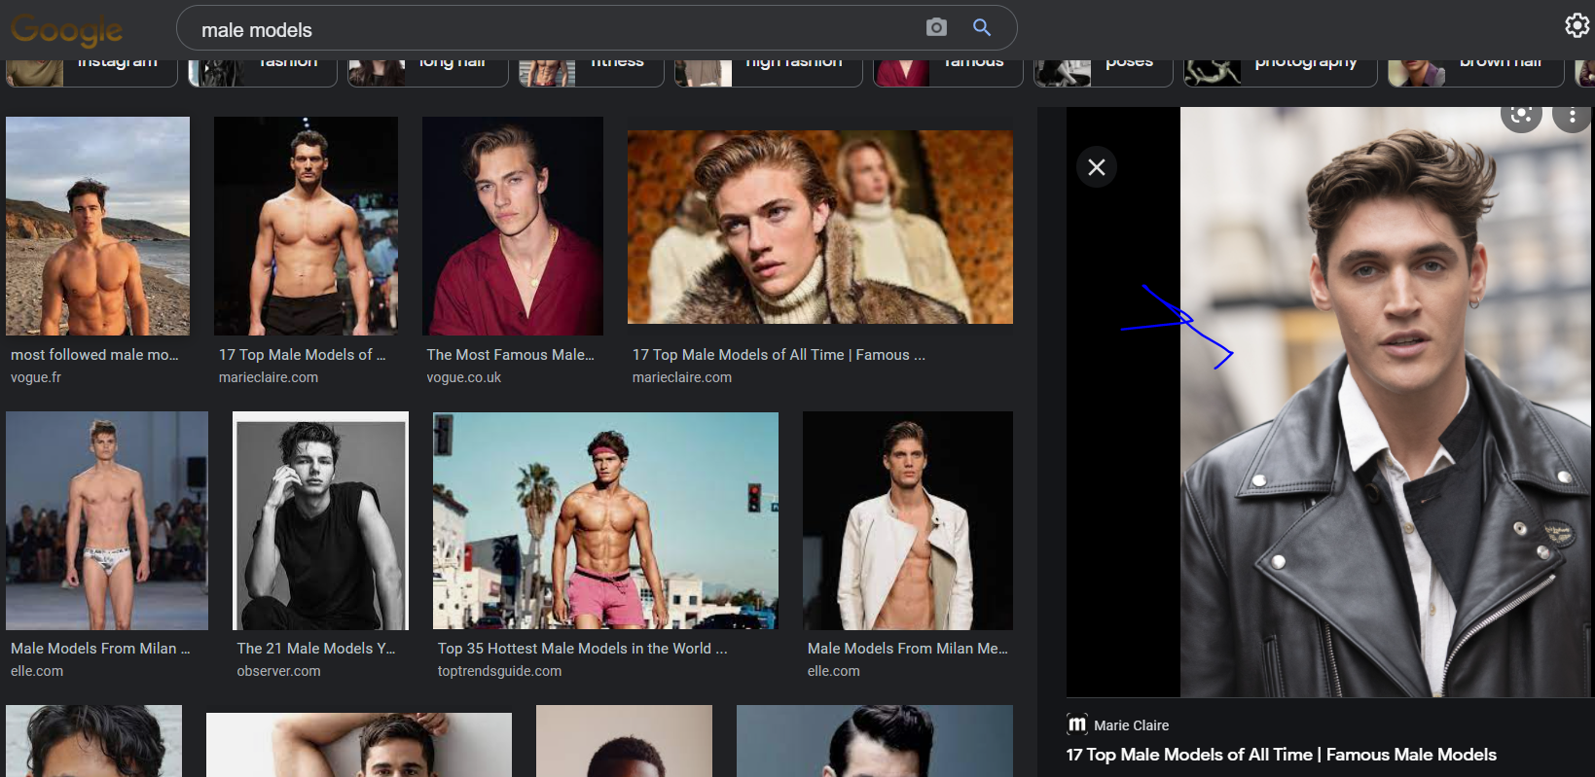Click the blue magnifier search icon

[x=982, y=27]
